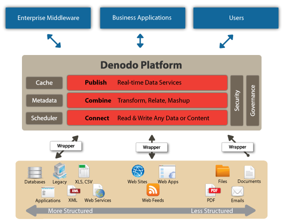
Task: Click the More Structured label
Action: tap(70, 211)
